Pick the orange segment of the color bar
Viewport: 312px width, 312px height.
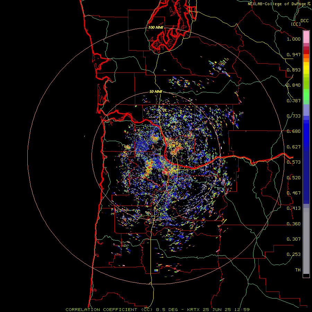[x=306, y=60]
